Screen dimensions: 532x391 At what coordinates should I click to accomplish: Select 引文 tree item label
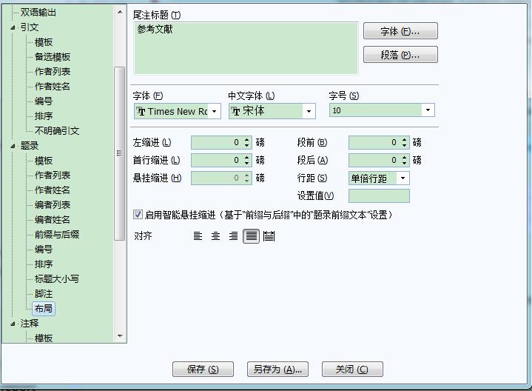pyautogui.click(x=30, y=27)
